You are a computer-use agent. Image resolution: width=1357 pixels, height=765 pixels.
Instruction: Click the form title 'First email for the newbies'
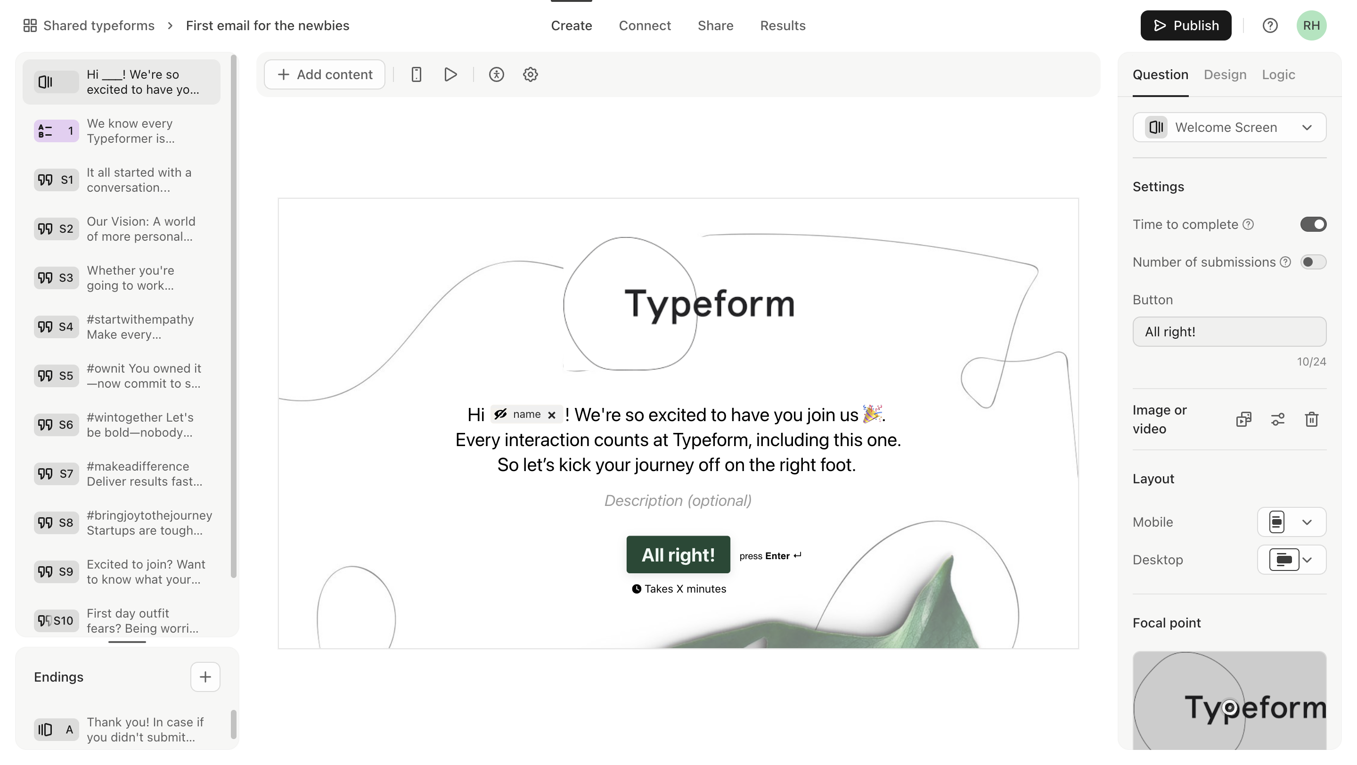click(x=268, y=25)
